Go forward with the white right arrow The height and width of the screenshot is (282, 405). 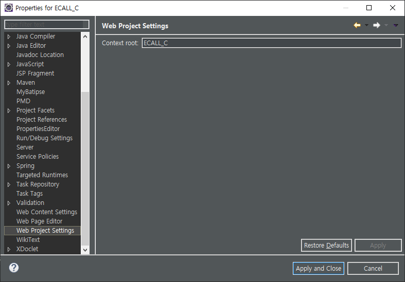coord(376,25)
